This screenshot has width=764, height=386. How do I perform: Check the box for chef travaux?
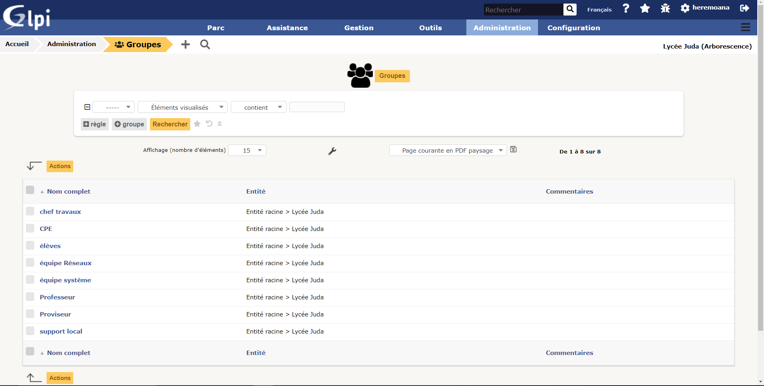(x=30, y=211)
